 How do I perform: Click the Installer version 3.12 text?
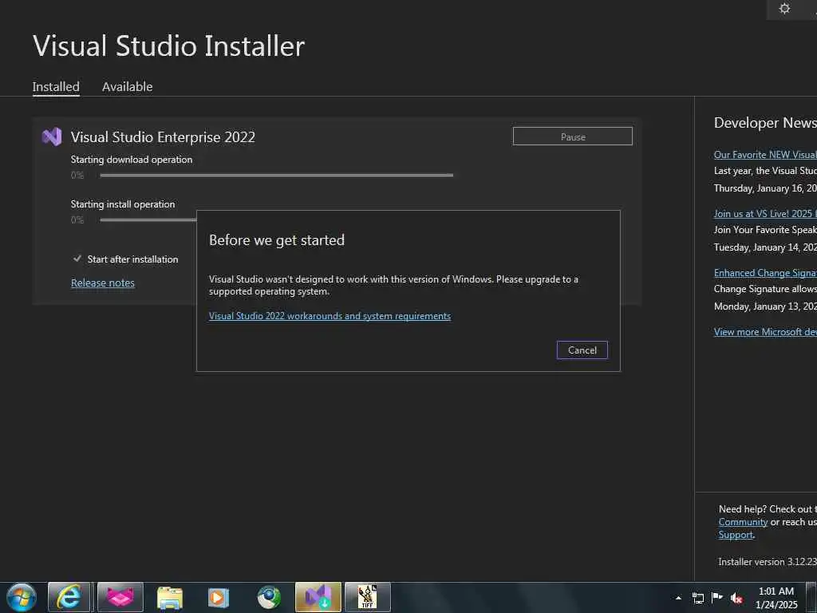tap(767, 562)
